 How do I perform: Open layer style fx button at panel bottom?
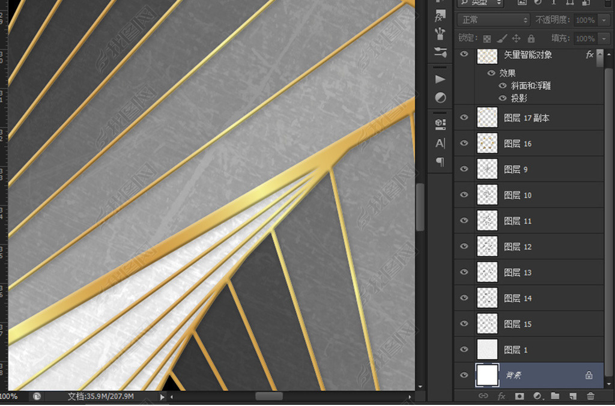tap(501, 396)
